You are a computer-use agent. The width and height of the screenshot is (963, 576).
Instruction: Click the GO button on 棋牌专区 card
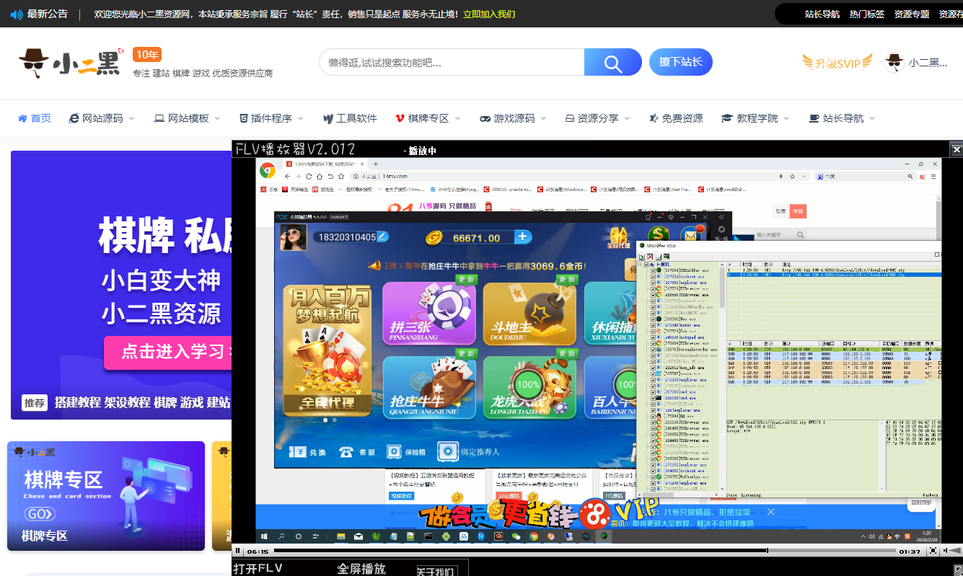pyautogui.click(x=39, y=514)
